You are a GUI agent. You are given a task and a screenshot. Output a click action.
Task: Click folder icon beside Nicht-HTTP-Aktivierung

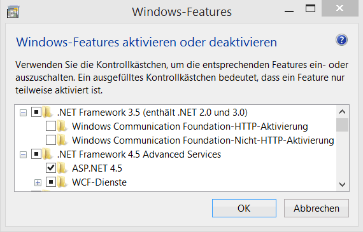coord(62,140)
